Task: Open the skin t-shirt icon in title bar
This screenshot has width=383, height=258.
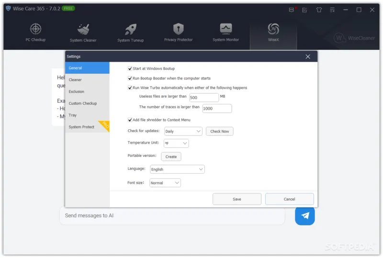Action: tap(319, 10)
